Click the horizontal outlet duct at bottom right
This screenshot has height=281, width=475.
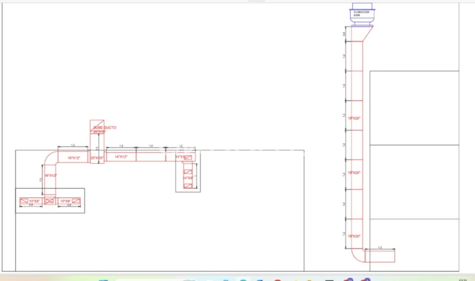(x=380, y=256)
